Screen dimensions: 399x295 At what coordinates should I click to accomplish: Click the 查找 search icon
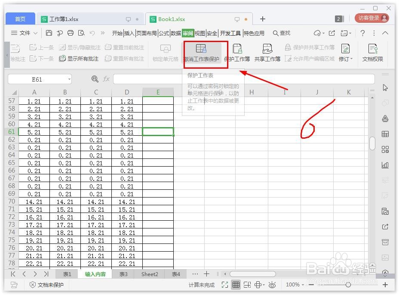[x=276, y=33]
